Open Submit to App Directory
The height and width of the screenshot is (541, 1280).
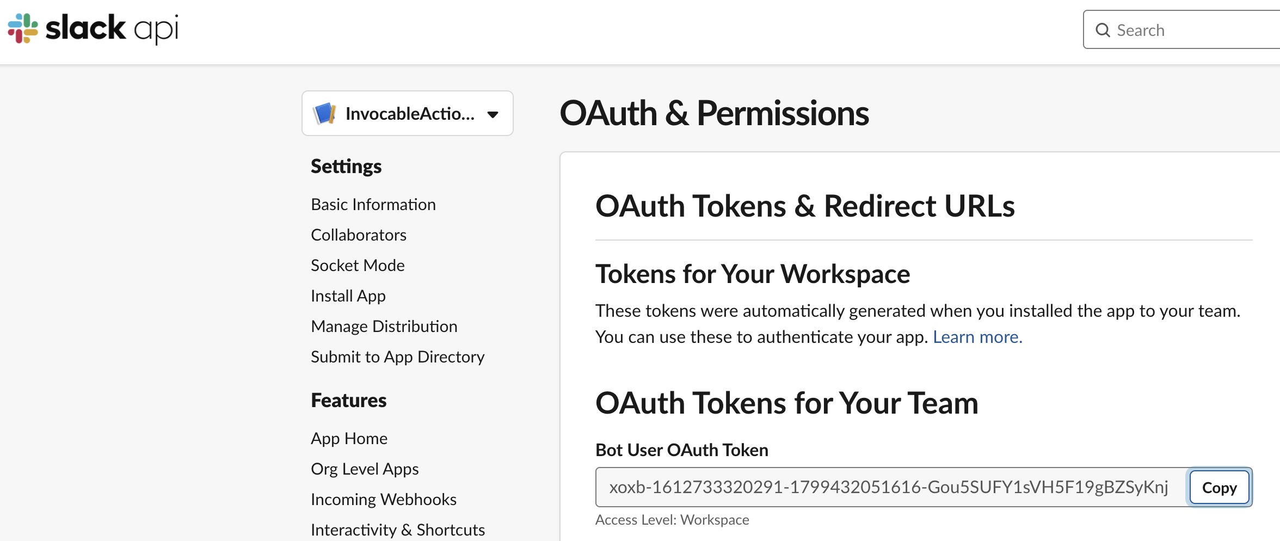pyautogui.click(x=398, y=356)
